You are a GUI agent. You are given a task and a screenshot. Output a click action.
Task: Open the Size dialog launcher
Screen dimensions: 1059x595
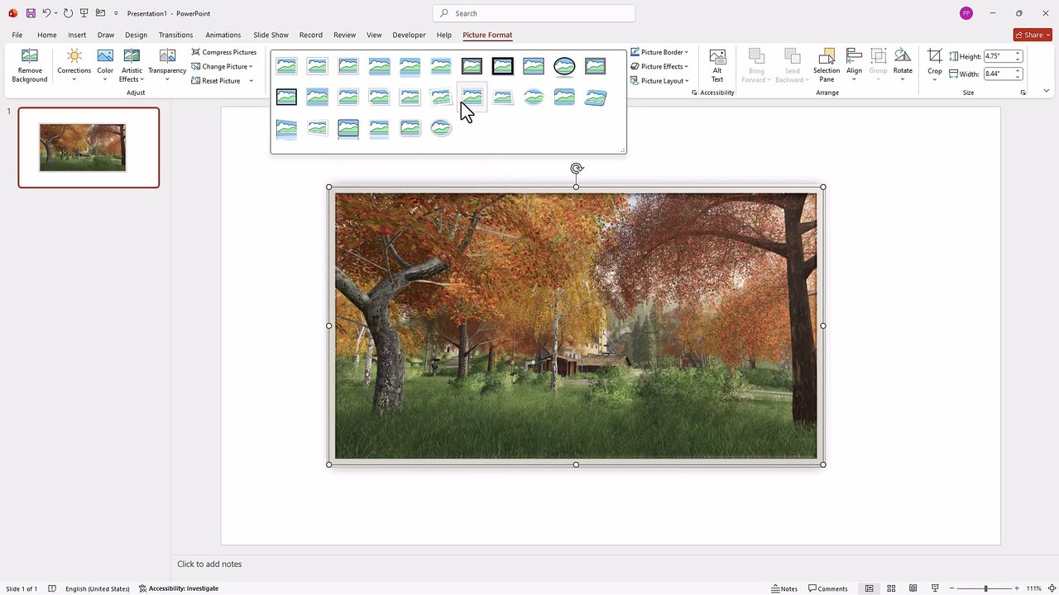pyautogui.click(x=1023, y=93)
